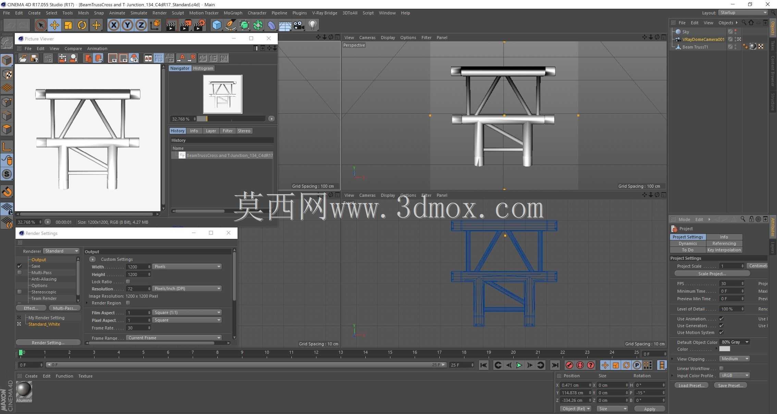Add a Floor environment object

tap(285, 25)
